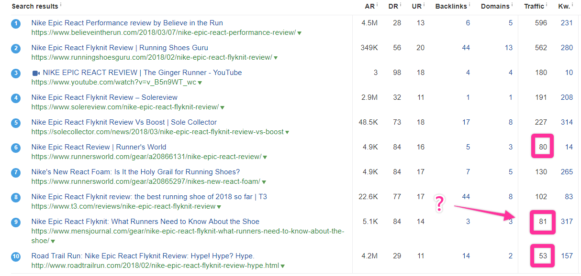Click keyword count 231 for result 1
Viewport: 581px width, 276px height.
[x=567, y=23]
